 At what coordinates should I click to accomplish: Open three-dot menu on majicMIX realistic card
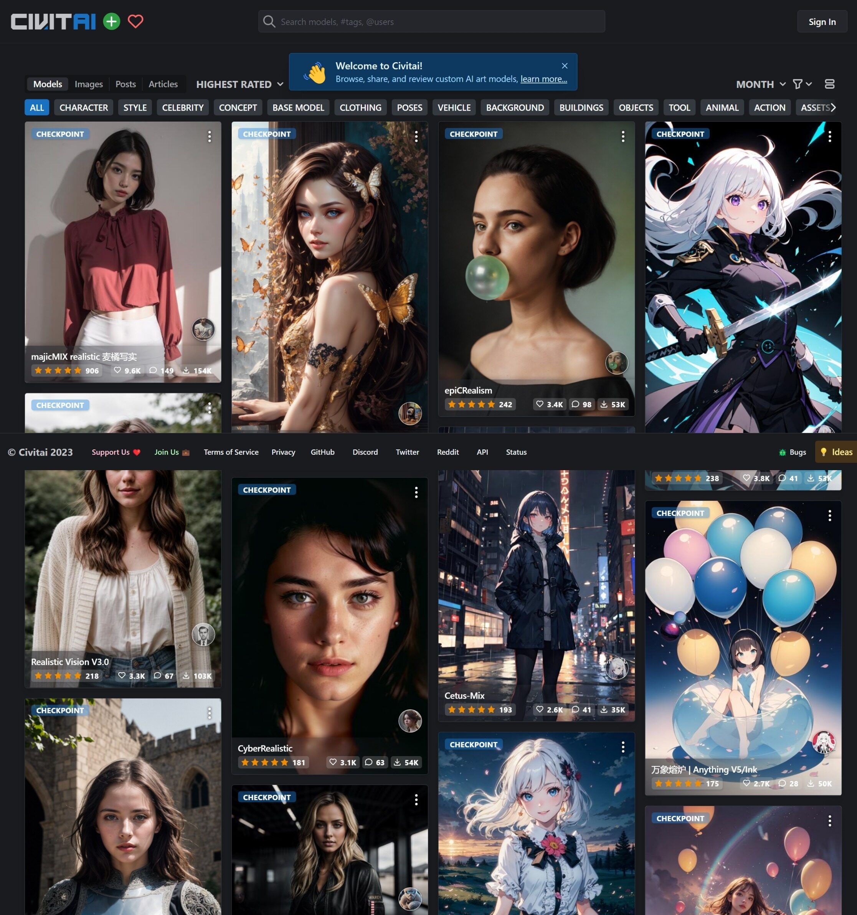click(x=210, y=136)
